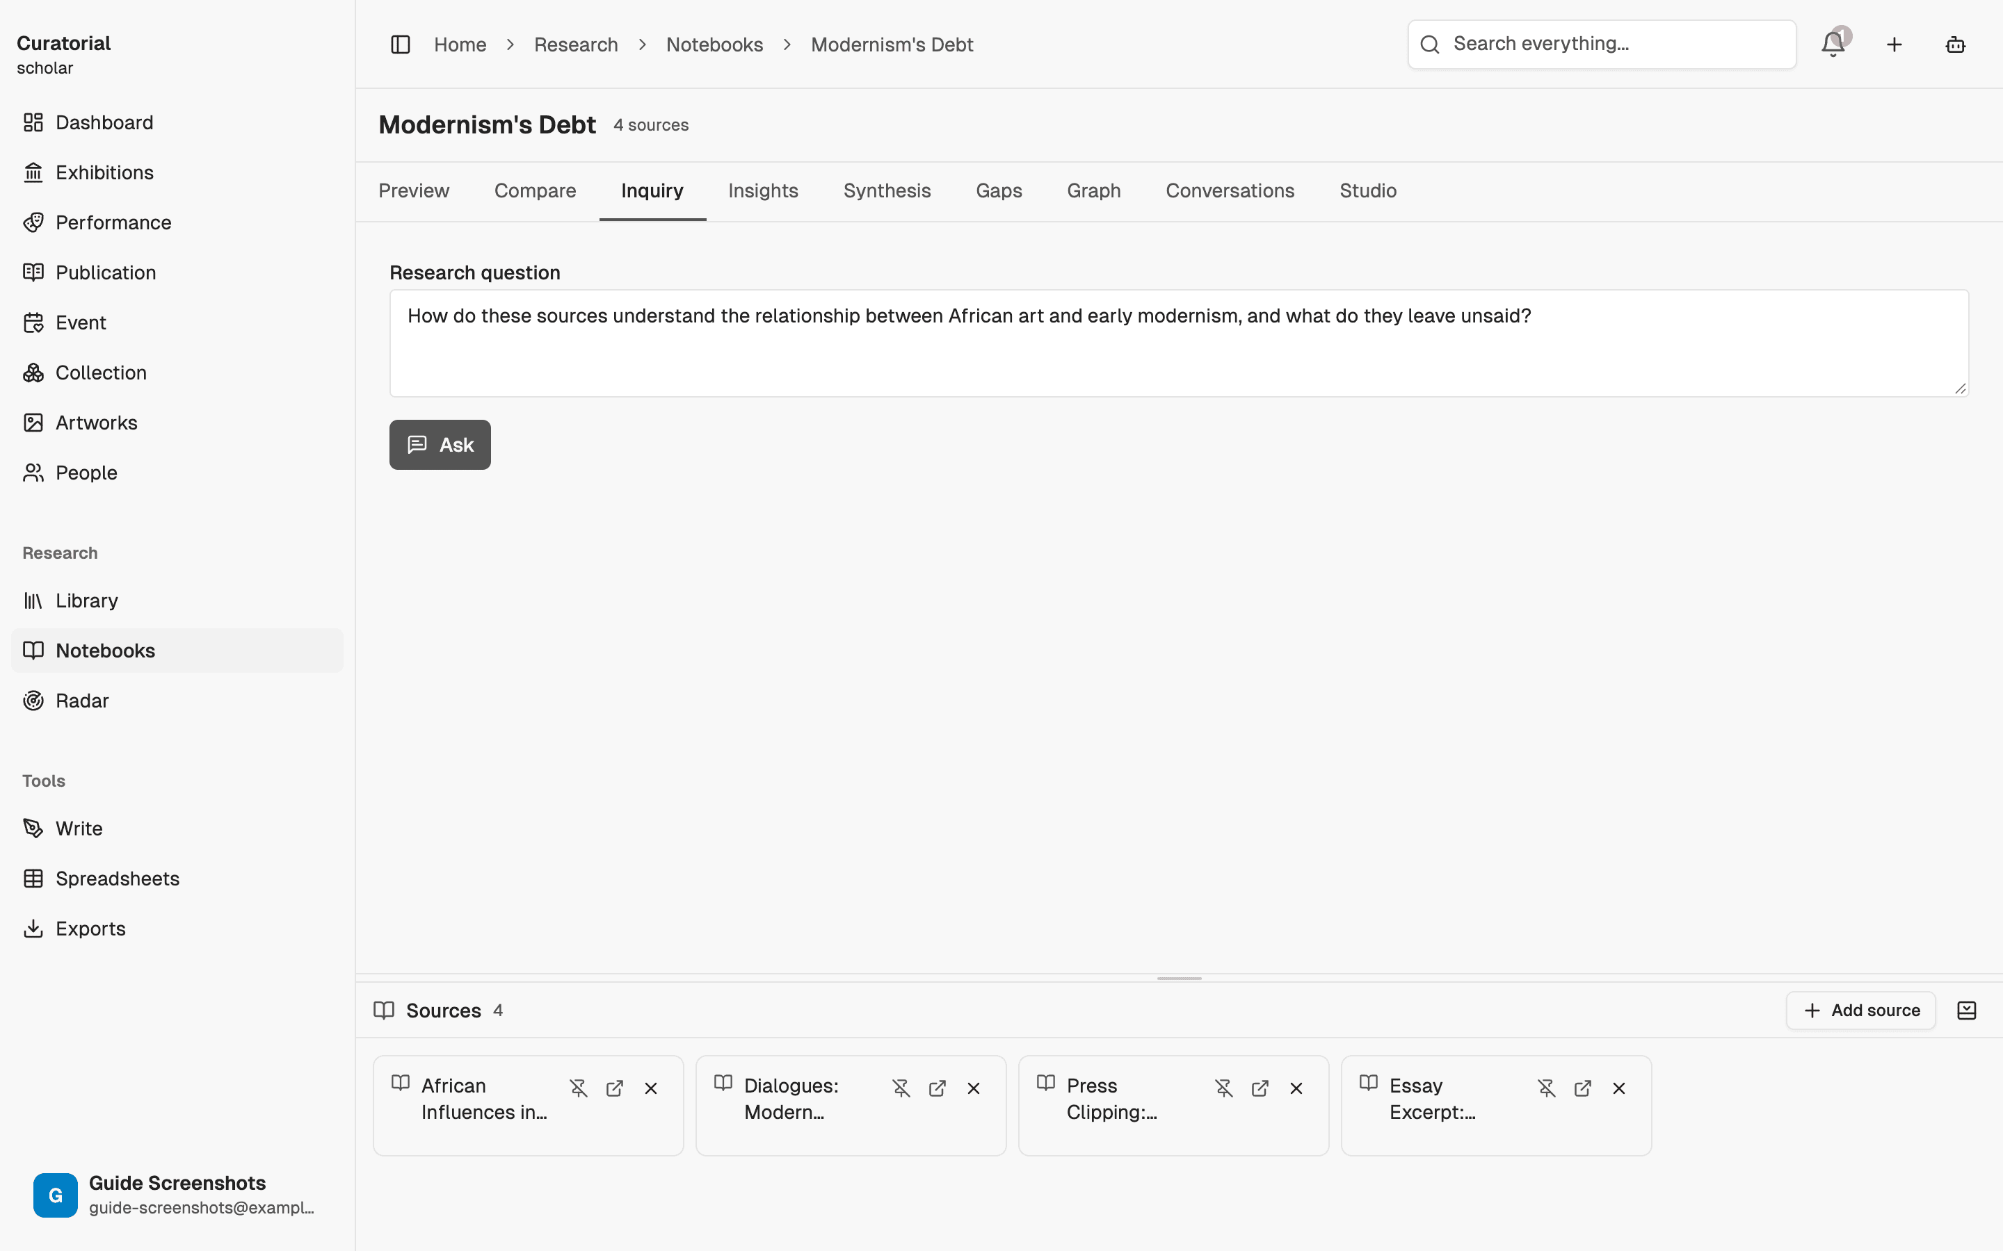2003x1251 pixels.
Task: Click the Sources panel resize handle
Action: 1179,978
